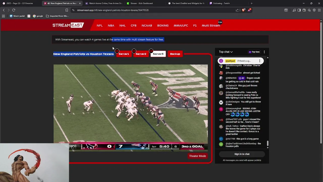
Task: Open the Brave Wallet icon
Action: (x=304, y=10)
